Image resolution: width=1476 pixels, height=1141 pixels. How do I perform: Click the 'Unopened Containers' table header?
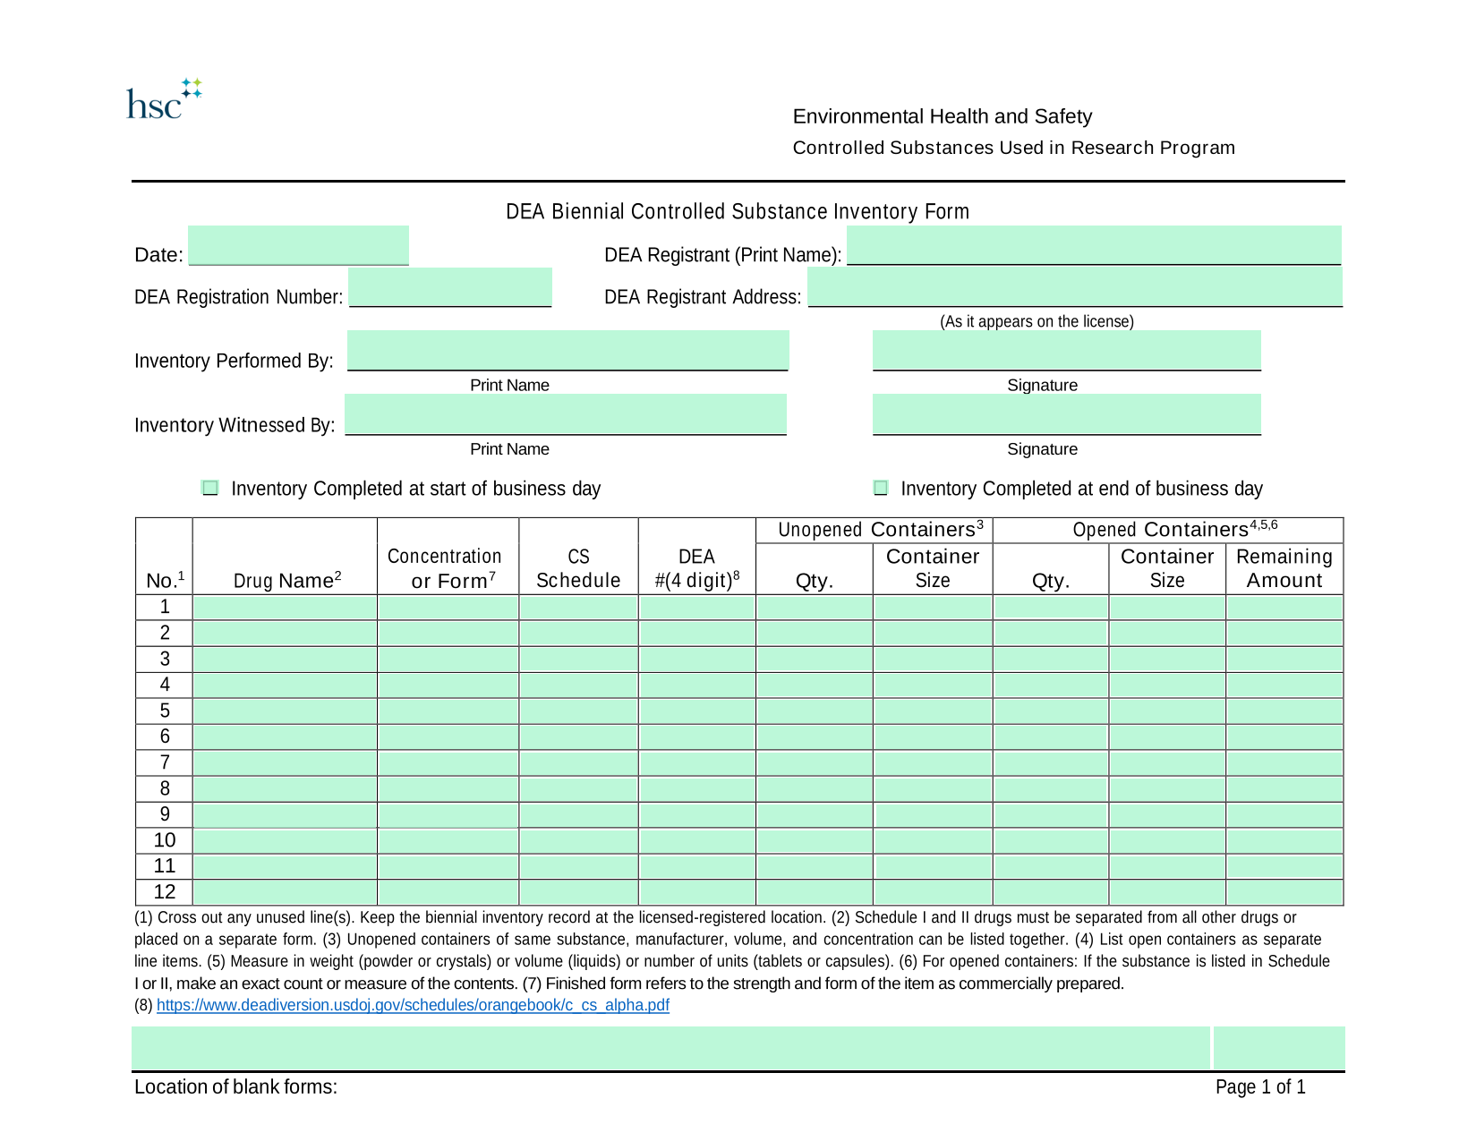click(x=881, y=530)
